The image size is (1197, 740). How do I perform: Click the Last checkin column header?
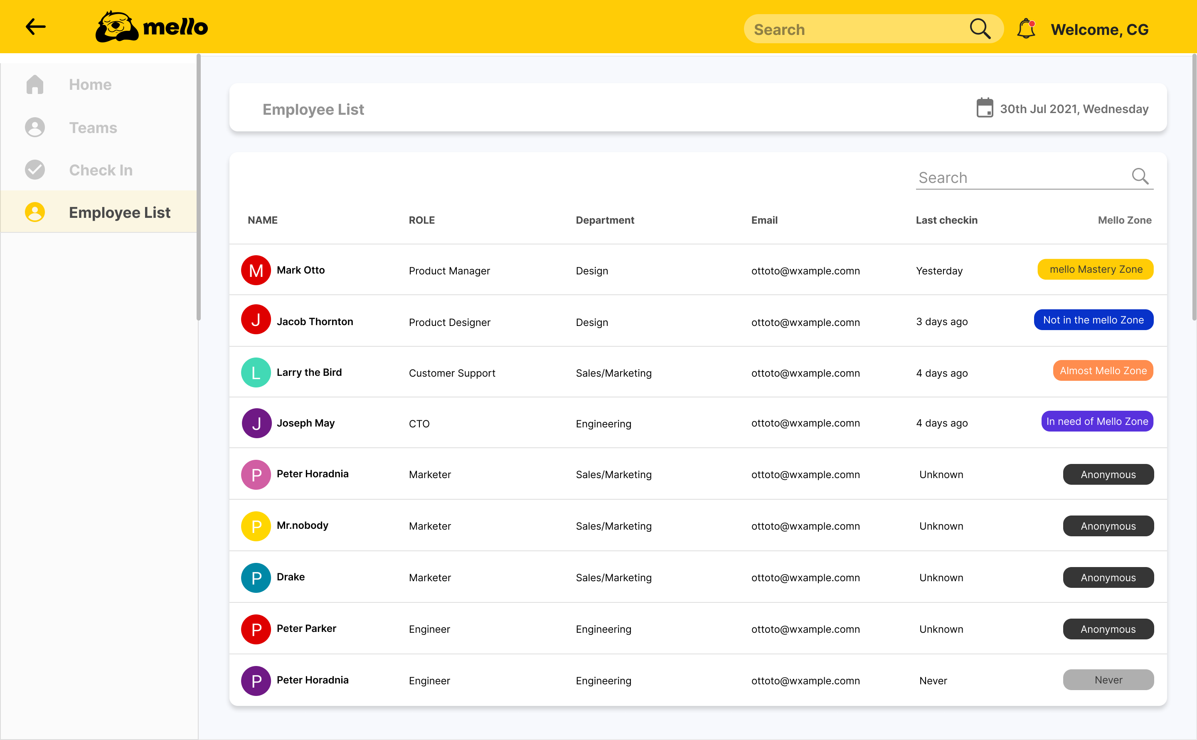(946, 220)
